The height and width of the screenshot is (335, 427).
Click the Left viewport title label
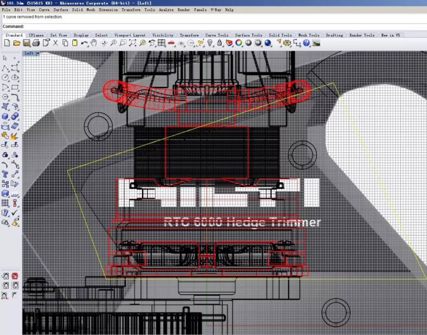tap(29, 53)
